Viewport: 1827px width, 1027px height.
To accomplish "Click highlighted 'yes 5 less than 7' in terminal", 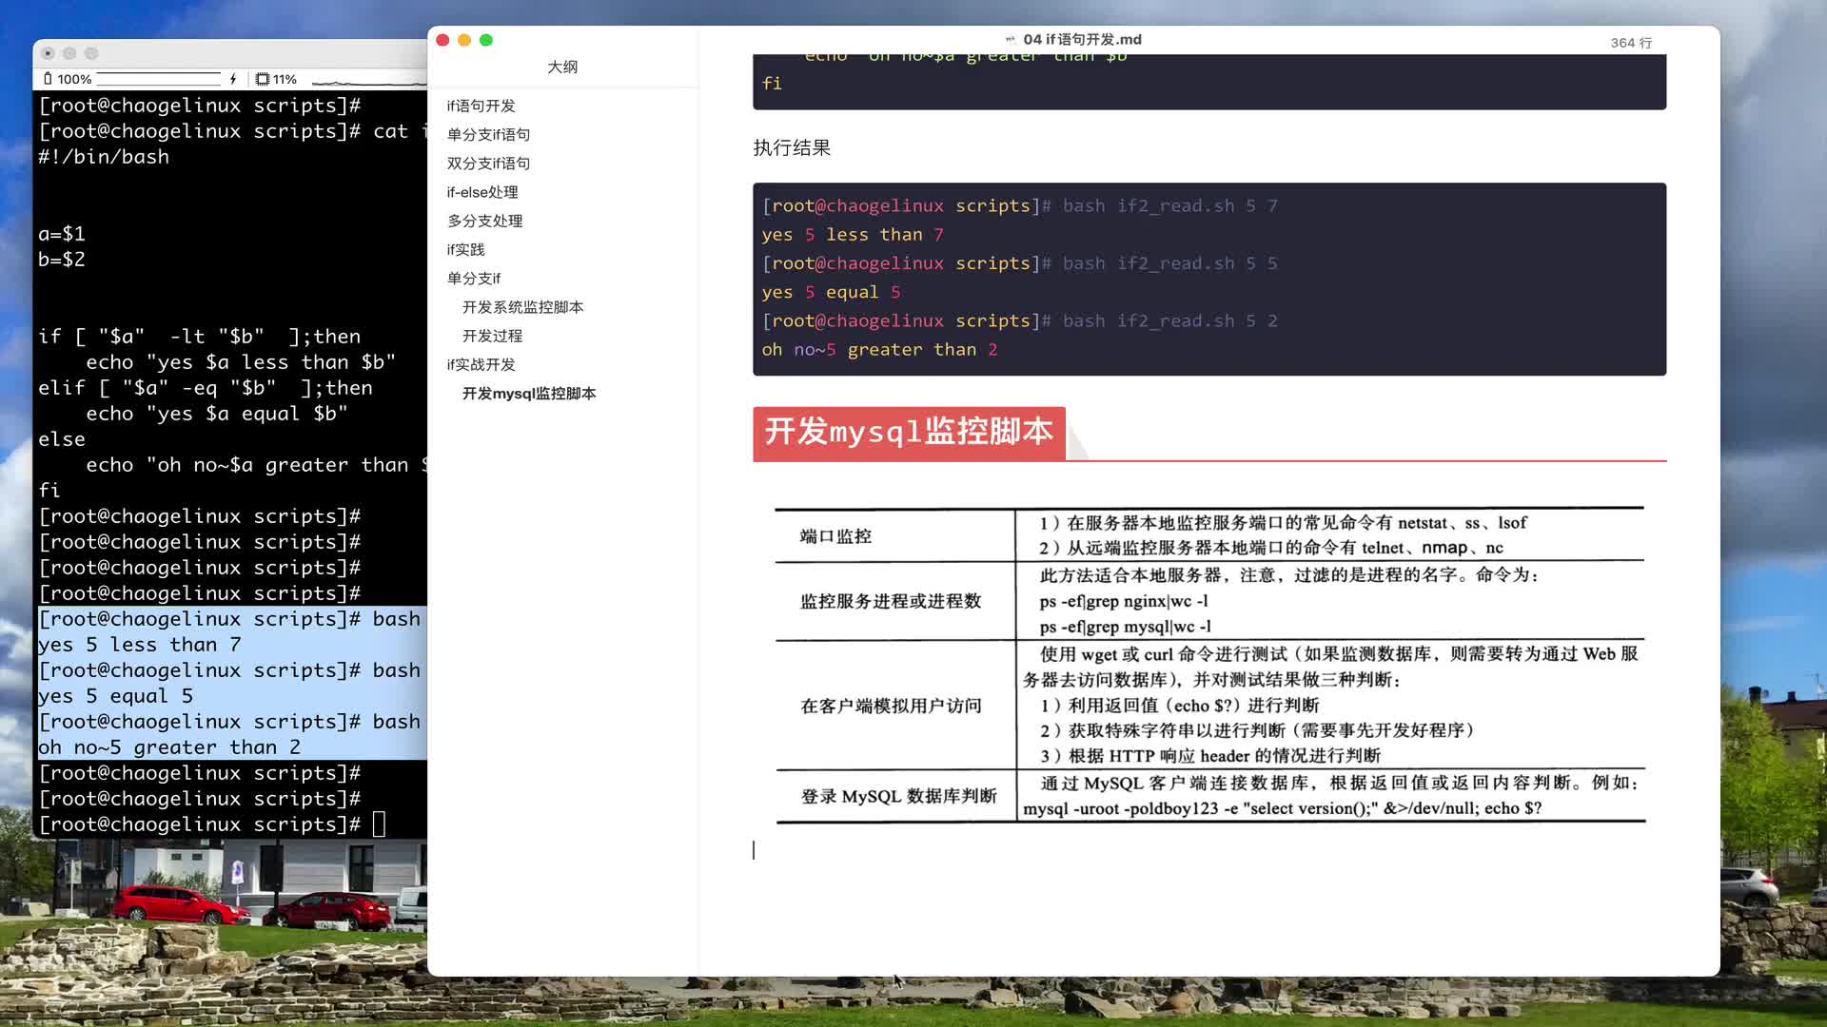I will pos(140,645).
